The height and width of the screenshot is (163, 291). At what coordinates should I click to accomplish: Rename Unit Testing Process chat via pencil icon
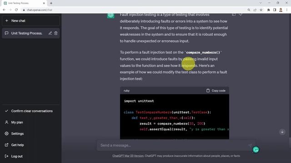click(x=50, y=33)
